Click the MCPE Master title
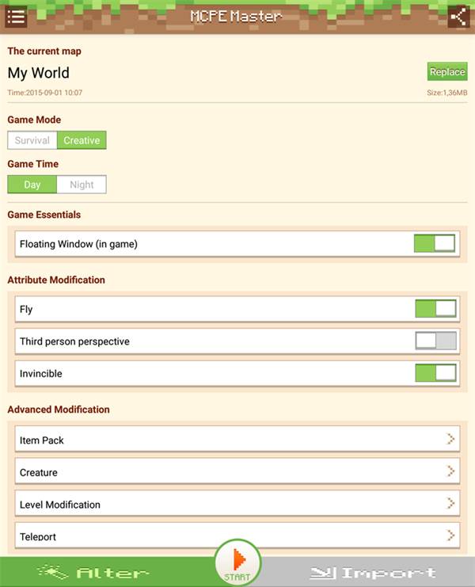Screen dimensions: 475x587 pos(236,16)
